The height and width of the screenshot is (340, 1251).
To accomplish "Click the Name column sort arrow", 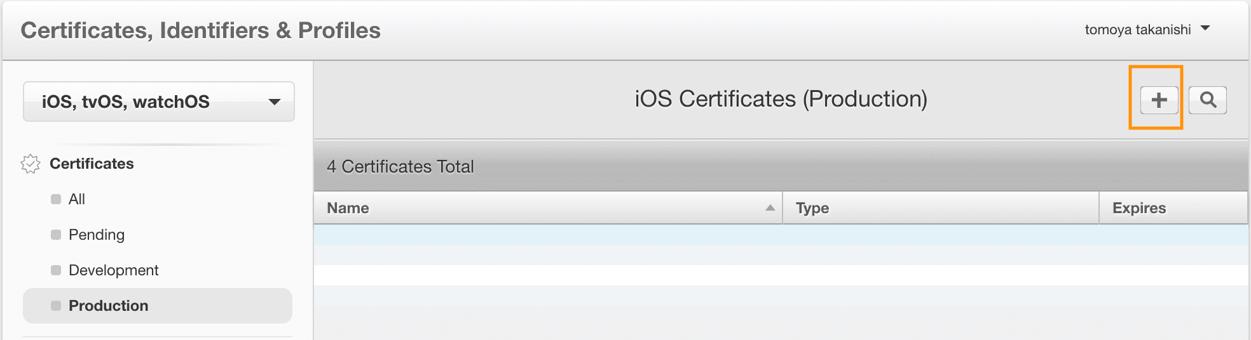I will tap(770, 208).
